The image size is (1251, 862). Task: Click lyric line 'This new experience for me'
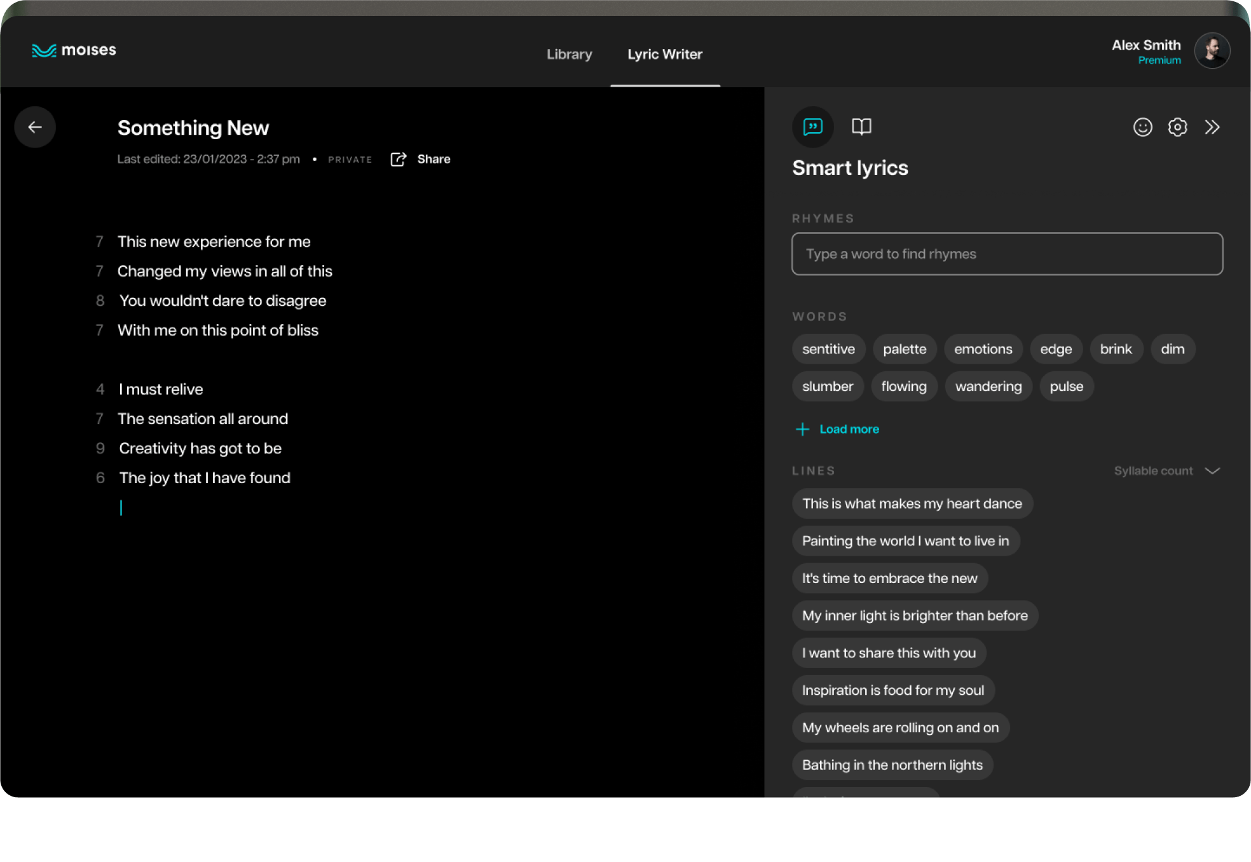[x=214, y=242]
